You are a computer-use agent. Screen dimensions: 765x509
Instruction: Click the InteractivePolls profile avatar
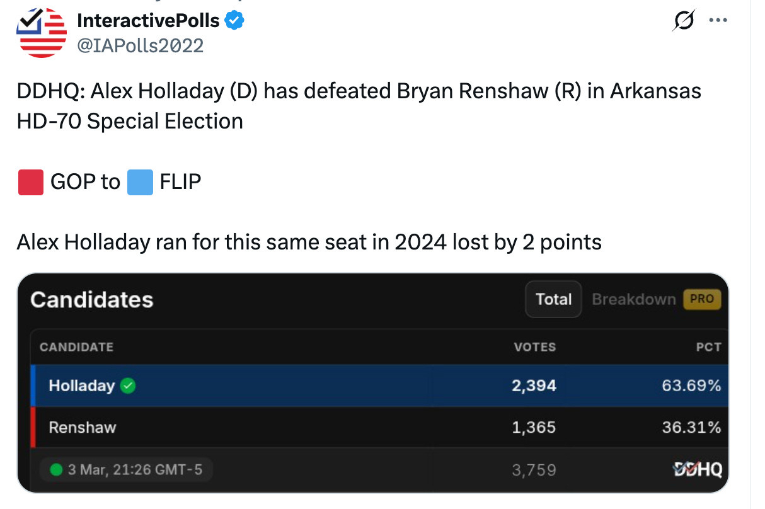click(42, 31)
